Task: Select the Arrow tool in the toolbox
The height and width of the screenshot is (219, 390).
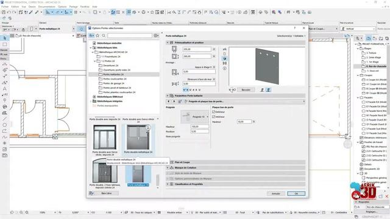Action: [x=5, y=38]
